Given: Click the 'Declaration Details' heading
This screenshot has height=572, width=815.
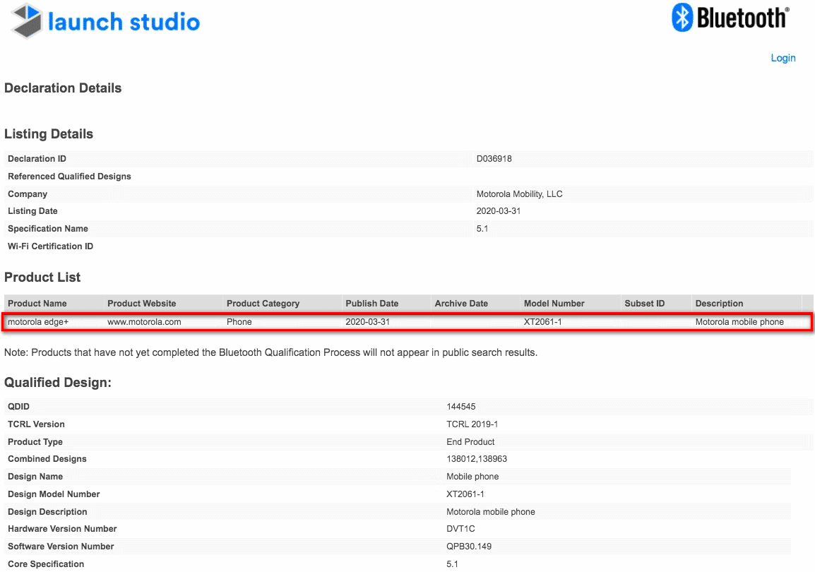Looking at the screenshot, I should (63, 88).
